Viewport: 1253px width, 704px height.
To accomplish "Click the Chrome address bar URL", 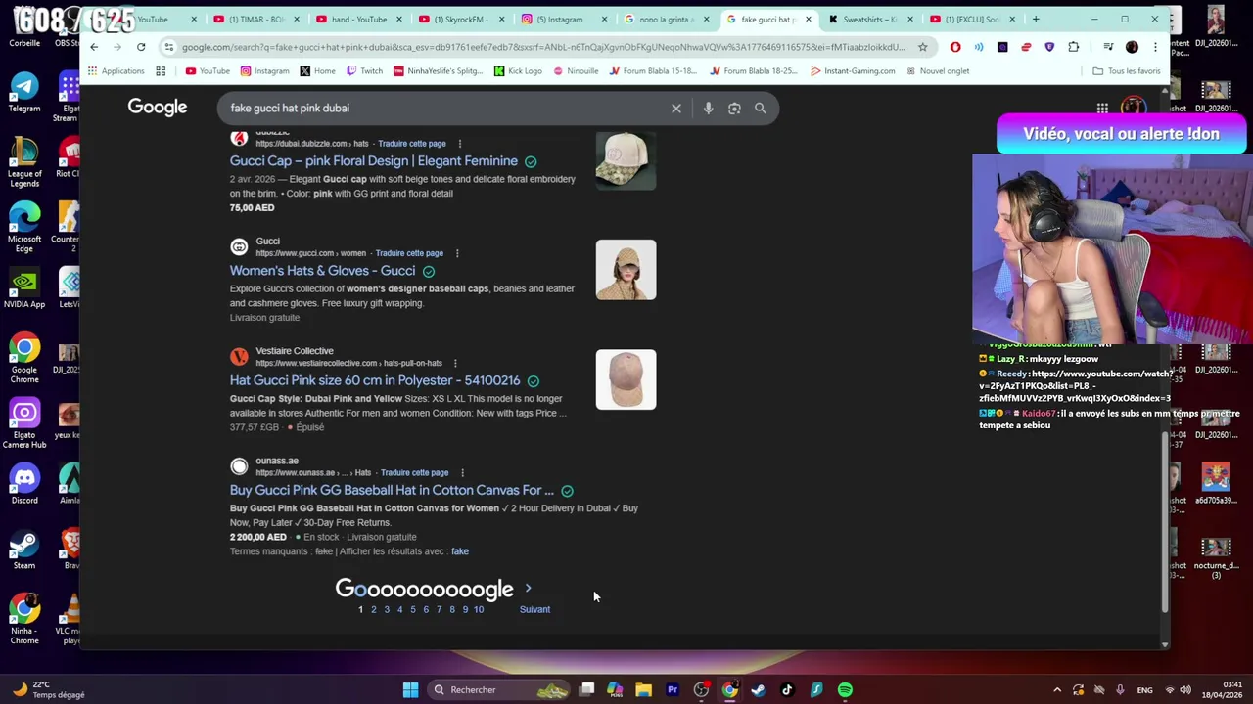I will click(543, 47).
